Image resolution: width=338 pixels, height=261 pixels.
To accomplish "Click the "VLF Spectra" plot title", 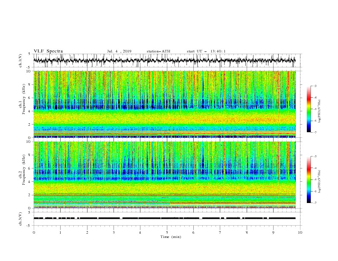I will (48, 51).
